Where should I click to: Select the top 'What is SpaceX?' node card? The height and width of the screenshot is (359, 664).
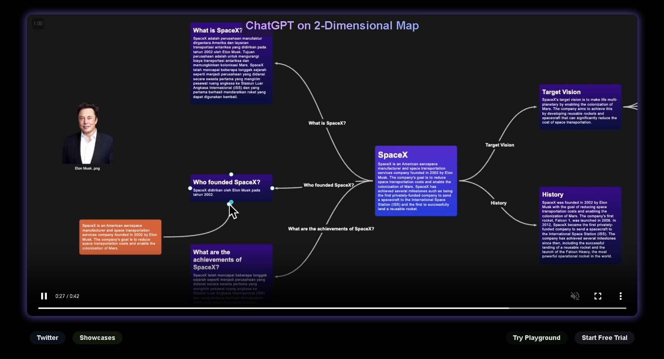coord(231,63)
